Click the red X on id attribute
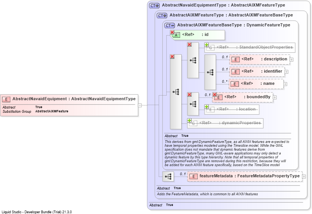Viewport: 312px width, 214px height. (172, 32)
